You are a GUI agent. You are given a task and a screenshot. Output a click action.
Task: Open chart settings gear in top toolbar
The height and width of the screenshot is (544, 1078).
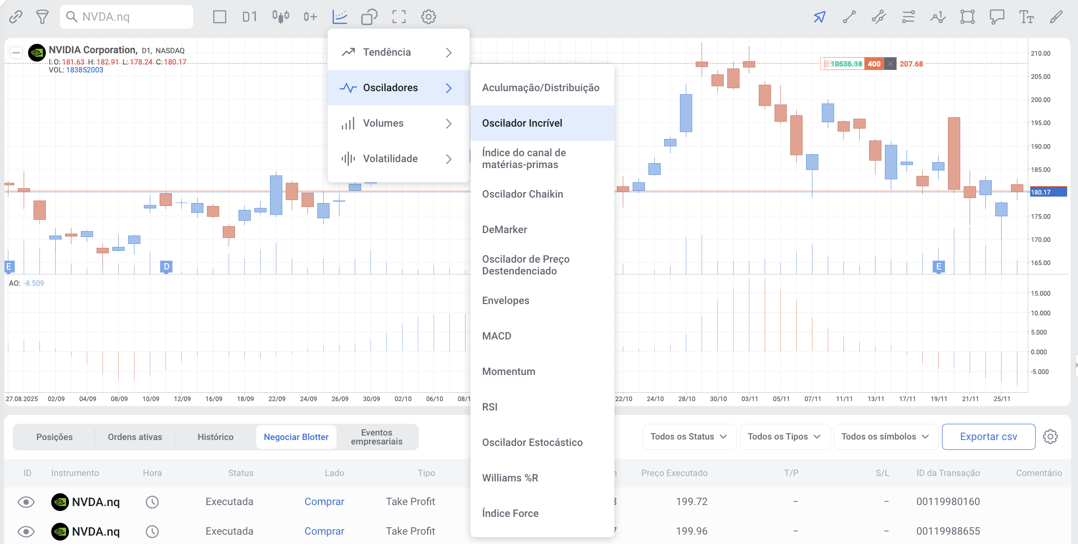pyautogui.click(x=428, y=17)
